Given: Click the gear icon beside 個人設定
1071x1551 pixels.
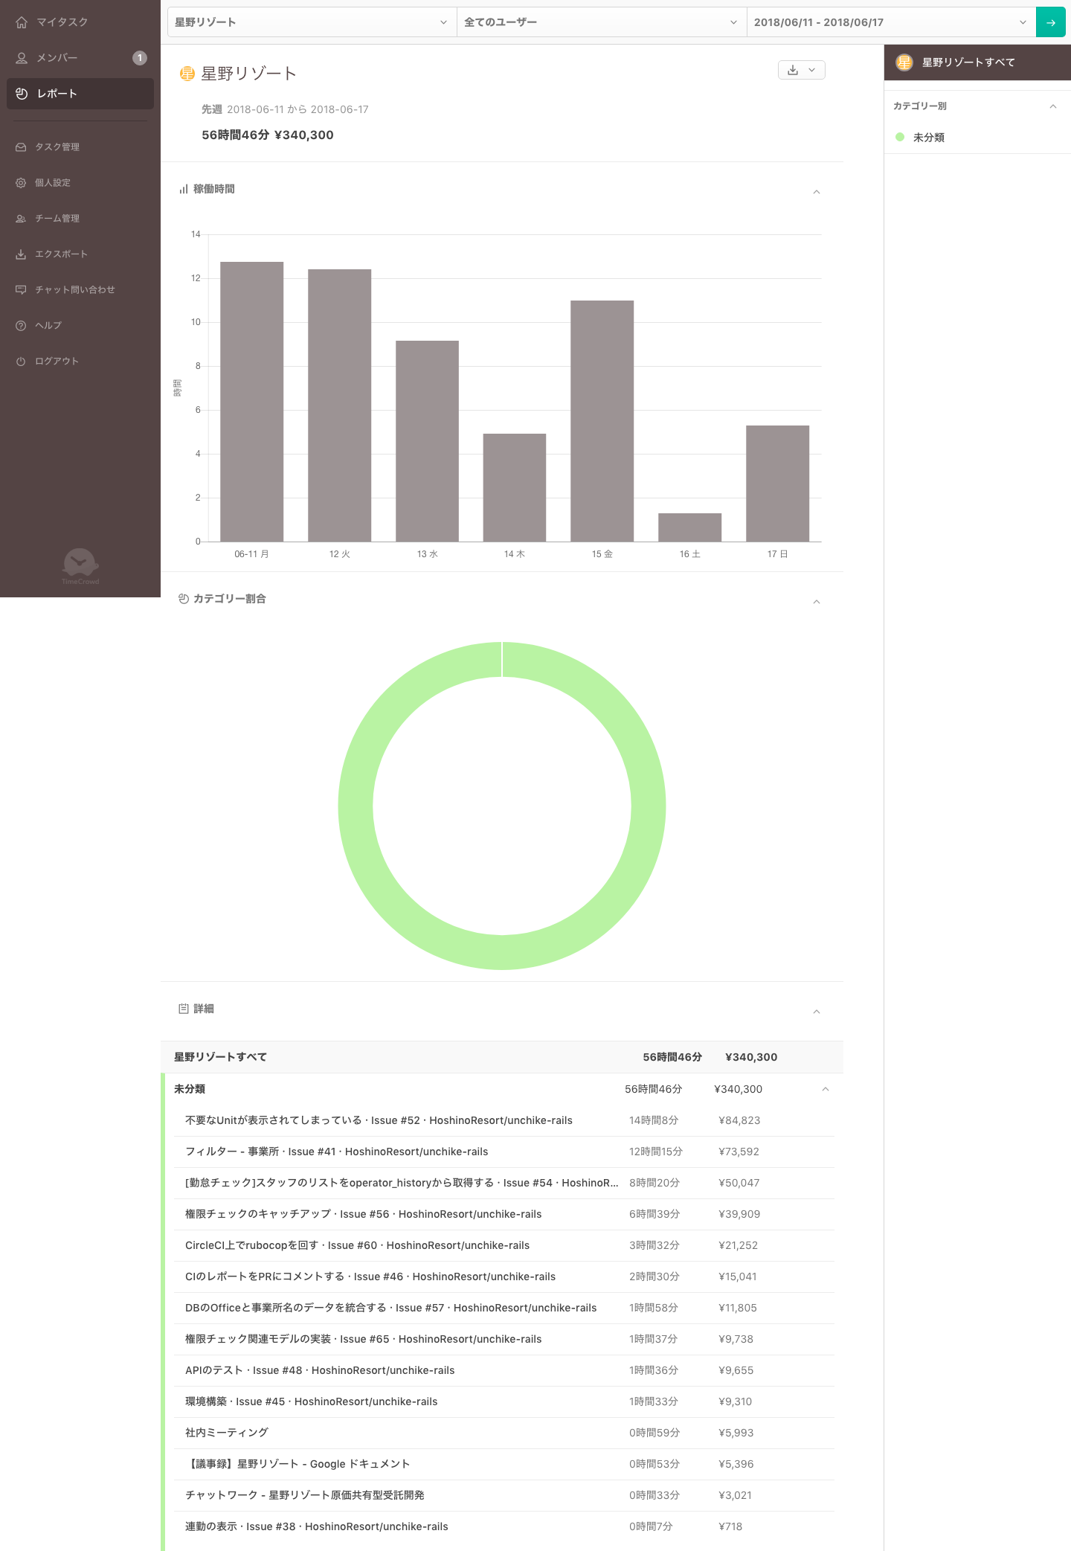Looking at the screenshot, I should 21,183.
